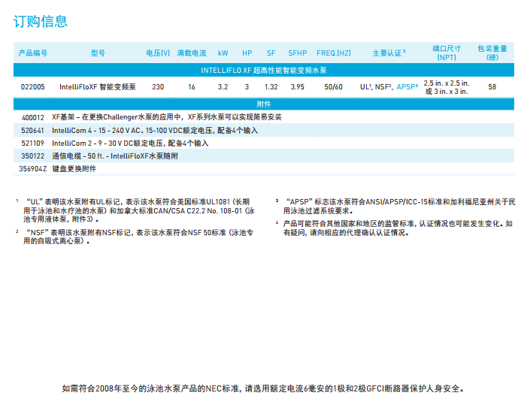Click the 主要认证 column header
This screenshot has height=417, width=527.
pyautogui.click(x=388, y=53)
